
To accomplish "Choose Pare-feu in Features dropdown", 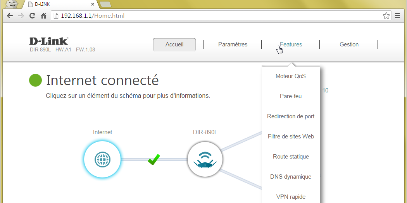I will [291, 96].
